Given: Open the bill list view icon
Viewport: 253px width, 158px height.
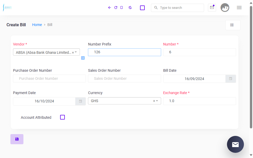Looking at the screenshot, I should click(x=233, y=25).
